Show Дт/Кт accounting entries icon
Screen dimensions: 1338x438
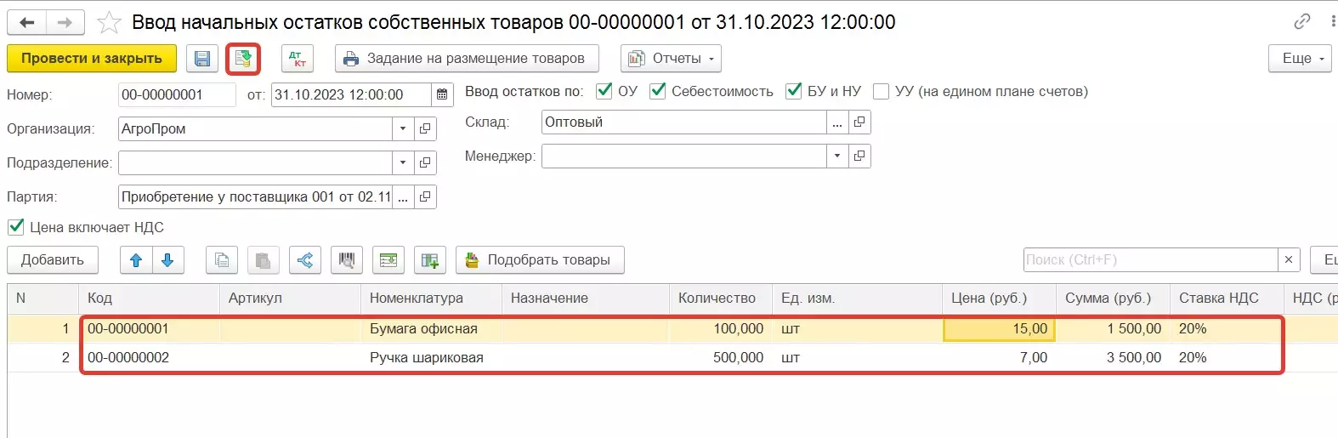298,59
